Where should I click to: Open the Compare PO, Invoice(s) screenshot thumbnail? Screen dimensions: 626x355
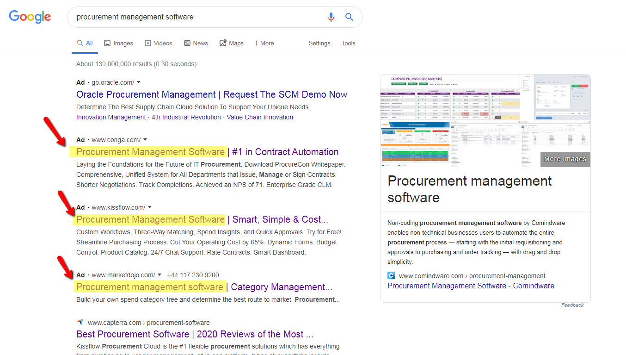point(449,98)
